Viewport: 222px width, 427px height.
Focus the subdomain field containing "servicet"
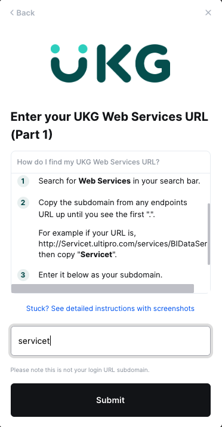click(110, 341)
